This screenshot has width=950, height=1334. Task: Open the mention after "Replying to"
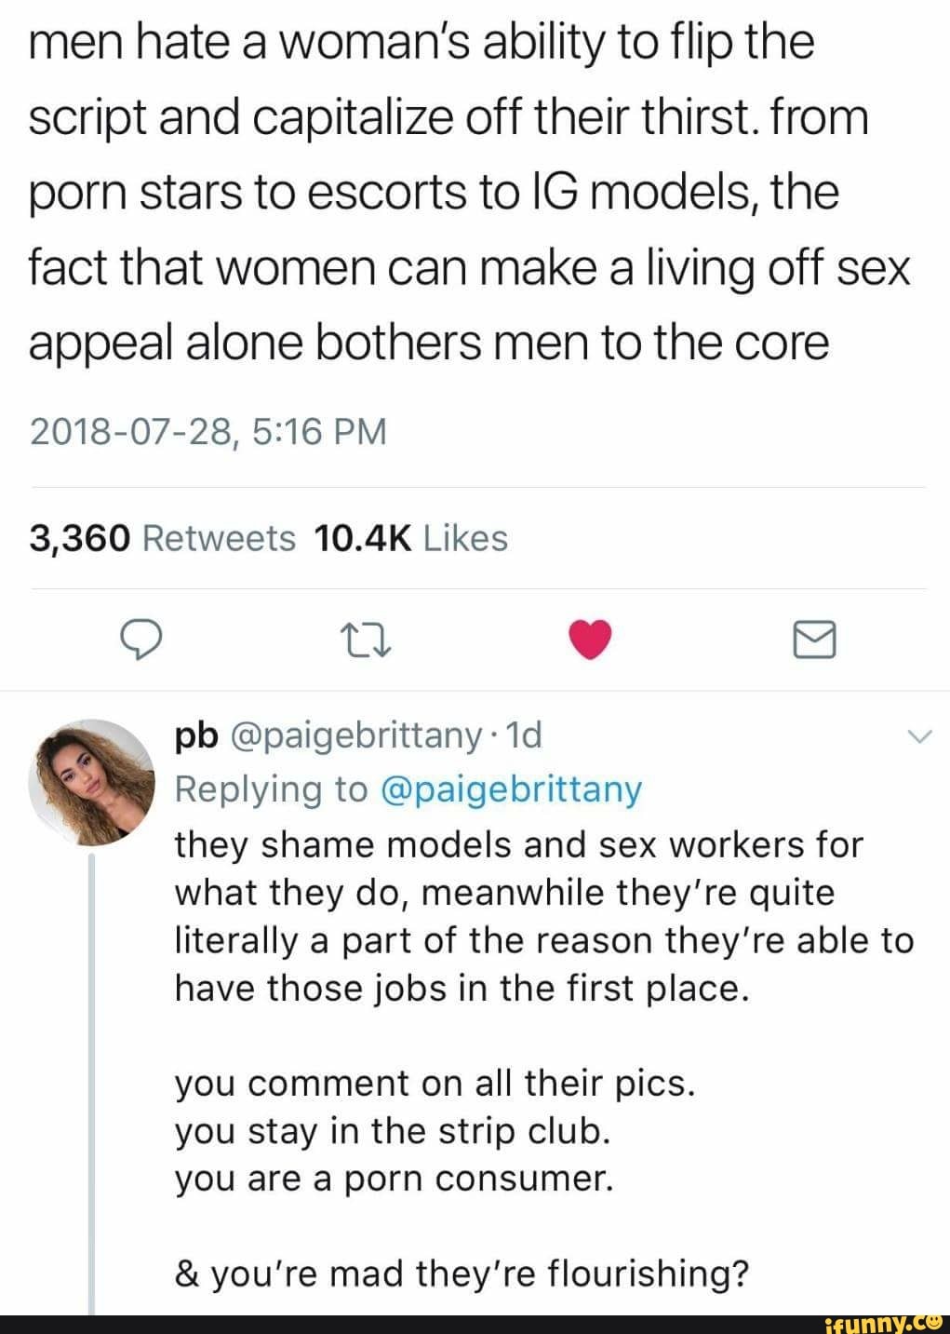click(x=511, y=789)
